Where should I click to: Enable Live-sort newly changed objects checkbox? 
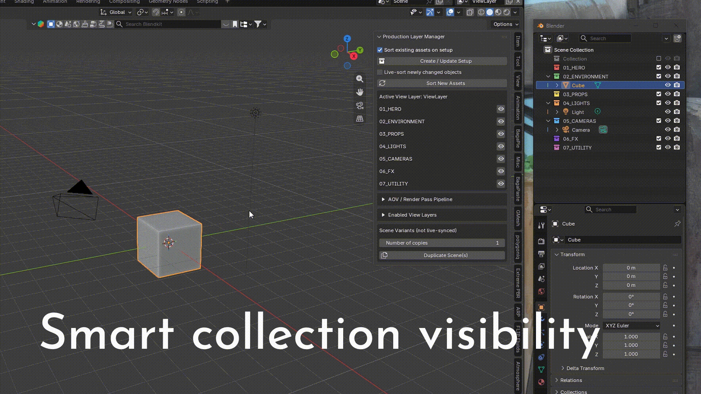tap(380, 72)
